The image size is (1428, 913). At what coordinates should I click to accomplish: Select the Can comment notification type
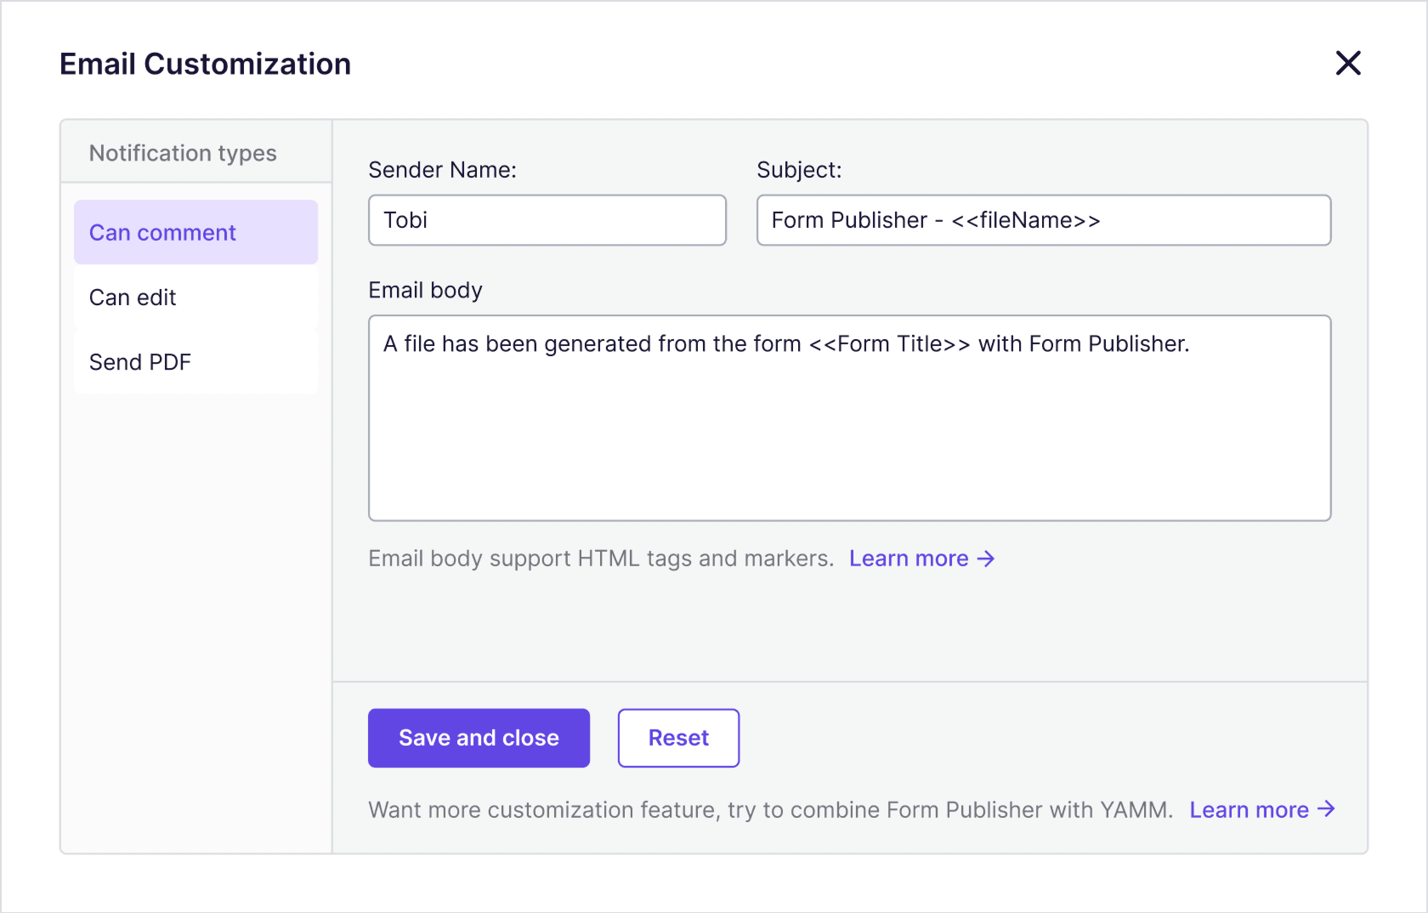[195, 233]
